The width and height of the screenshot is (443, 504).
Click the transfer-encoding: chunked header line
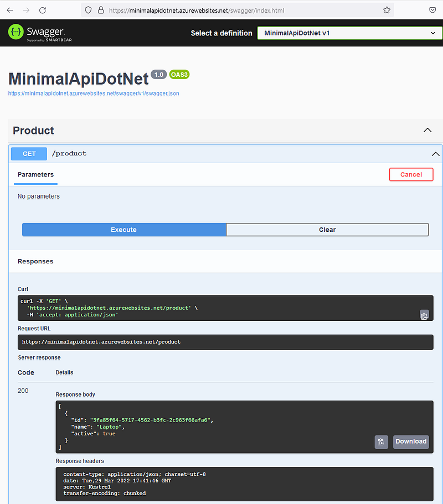(105, 493)
